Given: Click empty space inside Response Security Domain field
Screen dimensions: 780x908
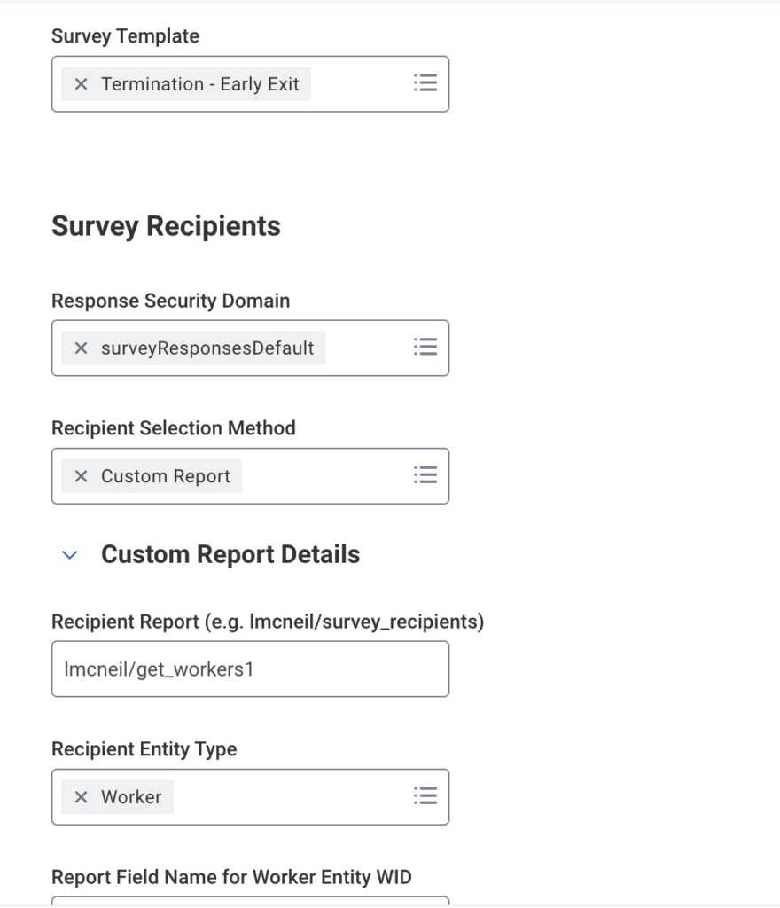Looking at the screenshot, I should click(x=368, y=348).
